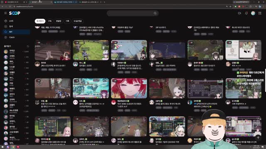Select the first white filter tab
Image resolution: width=266 pixels, height=149 pixels.
pyautogui.click(x=40, y=21)
